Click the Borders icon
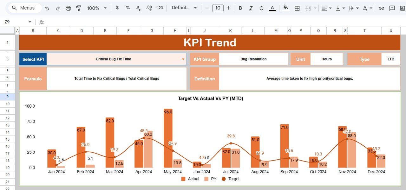The image size is (406, 190). [x=297, y=8]
